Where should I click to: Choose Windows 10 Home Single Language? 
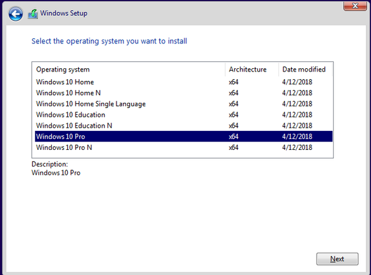click(x=184, y=103)
